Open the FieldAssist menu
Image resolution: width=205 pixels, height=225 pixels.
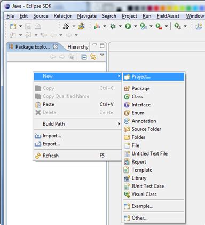[x=168, y=16]
